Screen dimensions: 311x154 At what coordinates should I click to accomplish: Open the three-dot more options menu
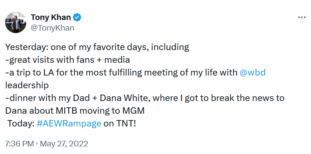[302, 17]
